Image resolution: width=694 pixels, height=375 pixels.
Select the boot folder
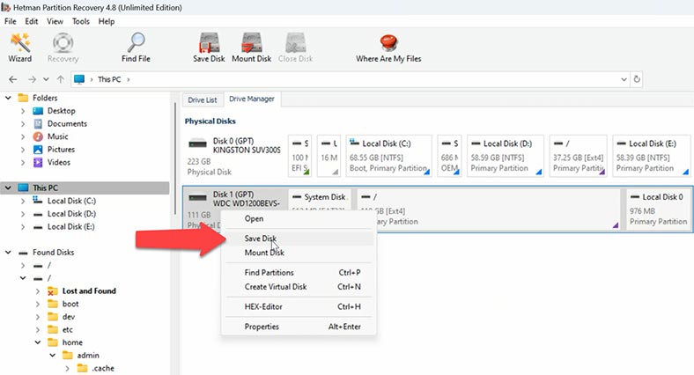pyautogui.click(x=70, y=304)
